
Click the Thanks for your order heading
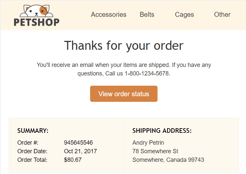point(124,45)
